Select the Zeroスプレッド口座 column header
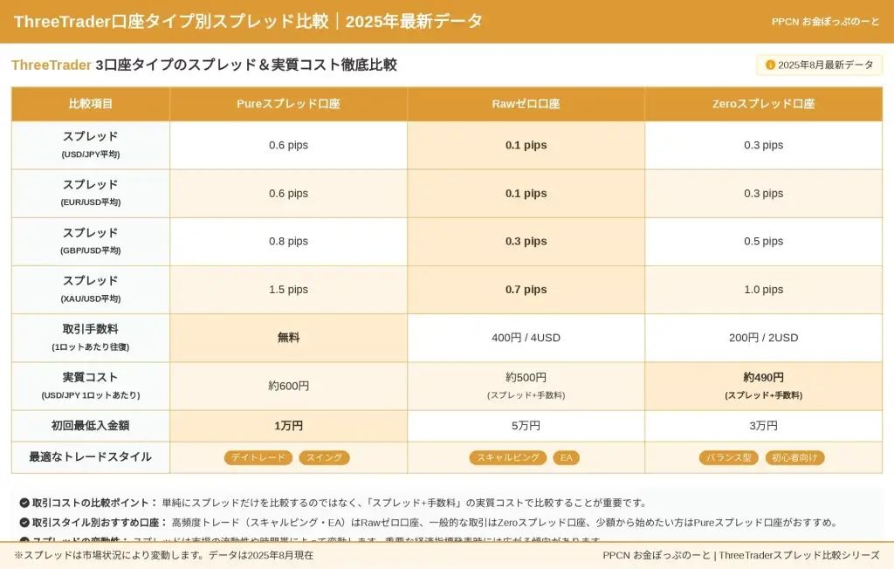Image resolution: width=894 pixels, height=569 pixels. click(x=763, y=104)
